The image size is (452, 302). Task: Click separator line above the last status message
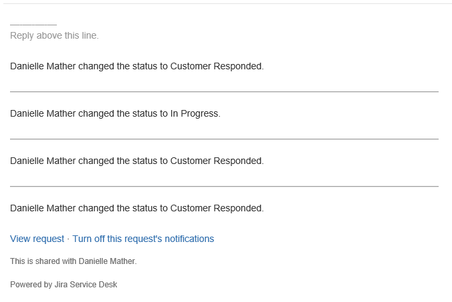tap(224, 187)
